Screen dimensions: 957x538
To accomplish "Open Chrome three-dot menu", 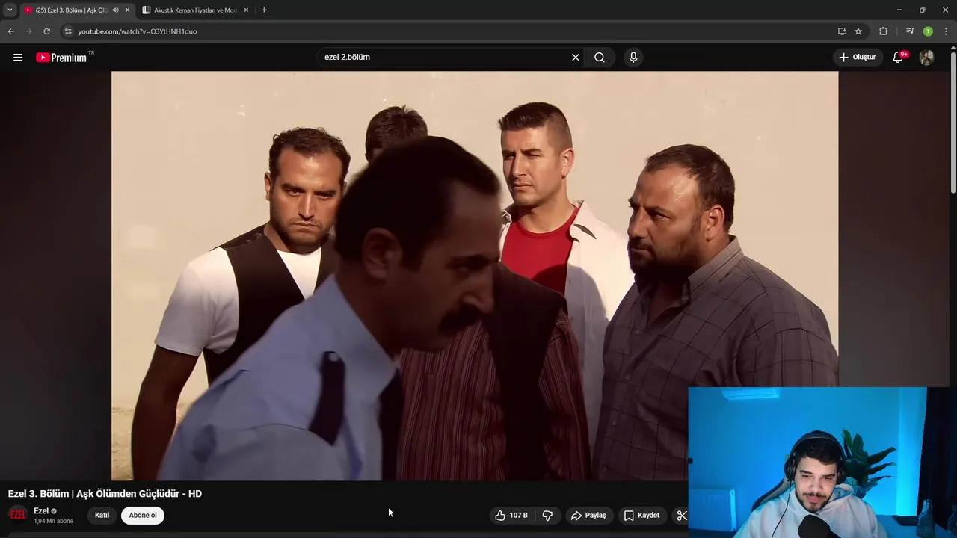I will [x=946, y=31].
